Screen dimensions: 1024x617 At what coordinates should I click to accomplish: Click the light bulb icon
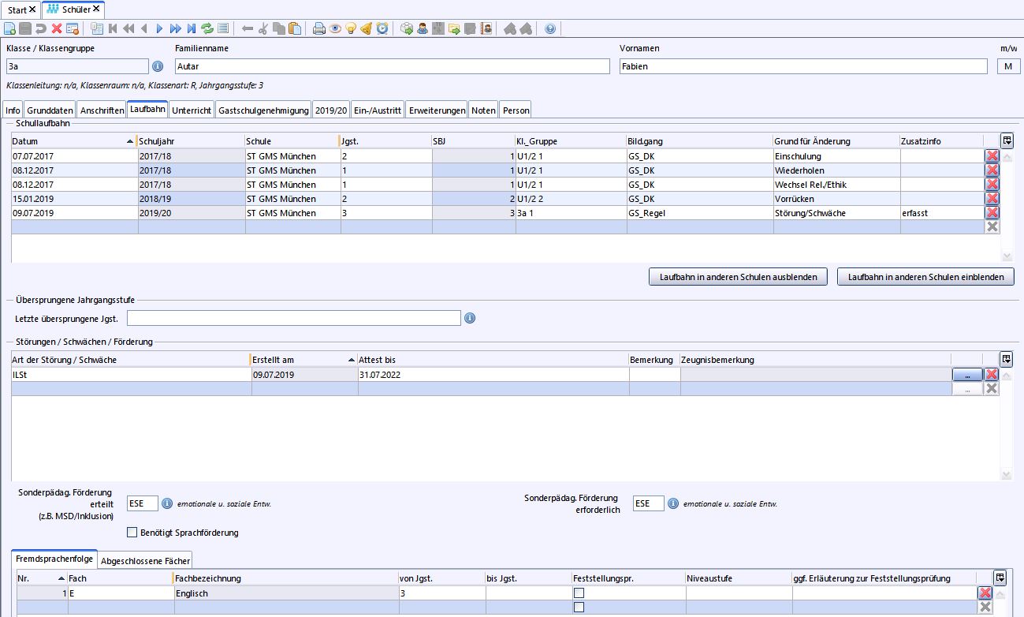click(351, 28)
